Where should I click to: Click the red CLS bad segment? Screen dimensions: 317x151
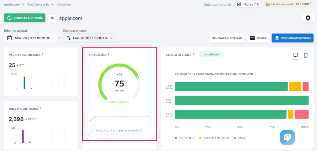(x=302, y=114)
